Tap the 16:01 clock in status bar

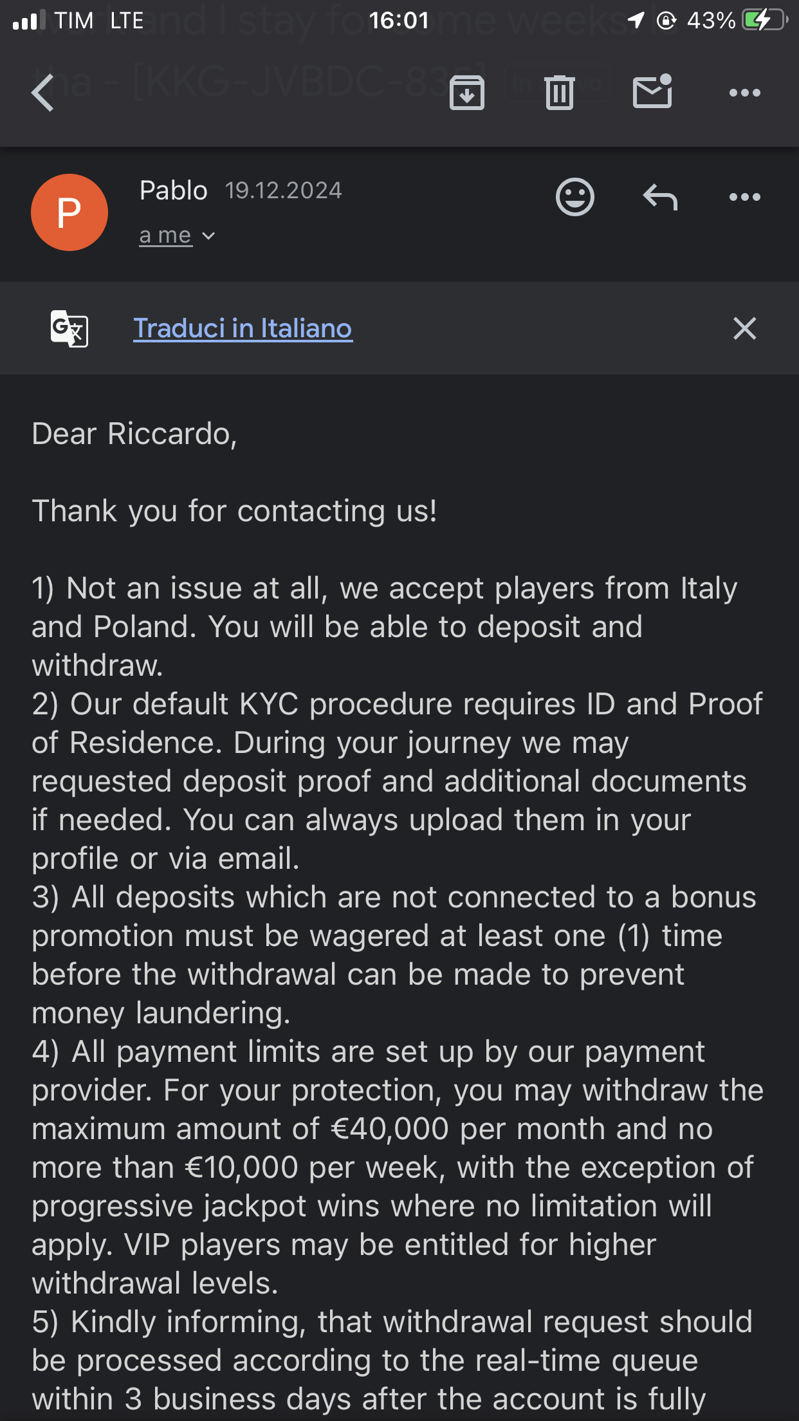[399, 21]
